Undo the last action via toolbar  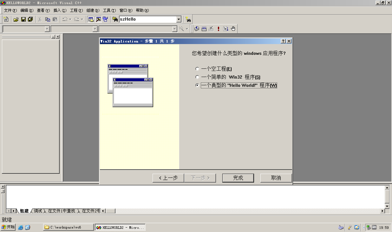(65, 19)
